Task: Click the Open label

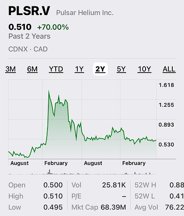Action: [17, 185]
